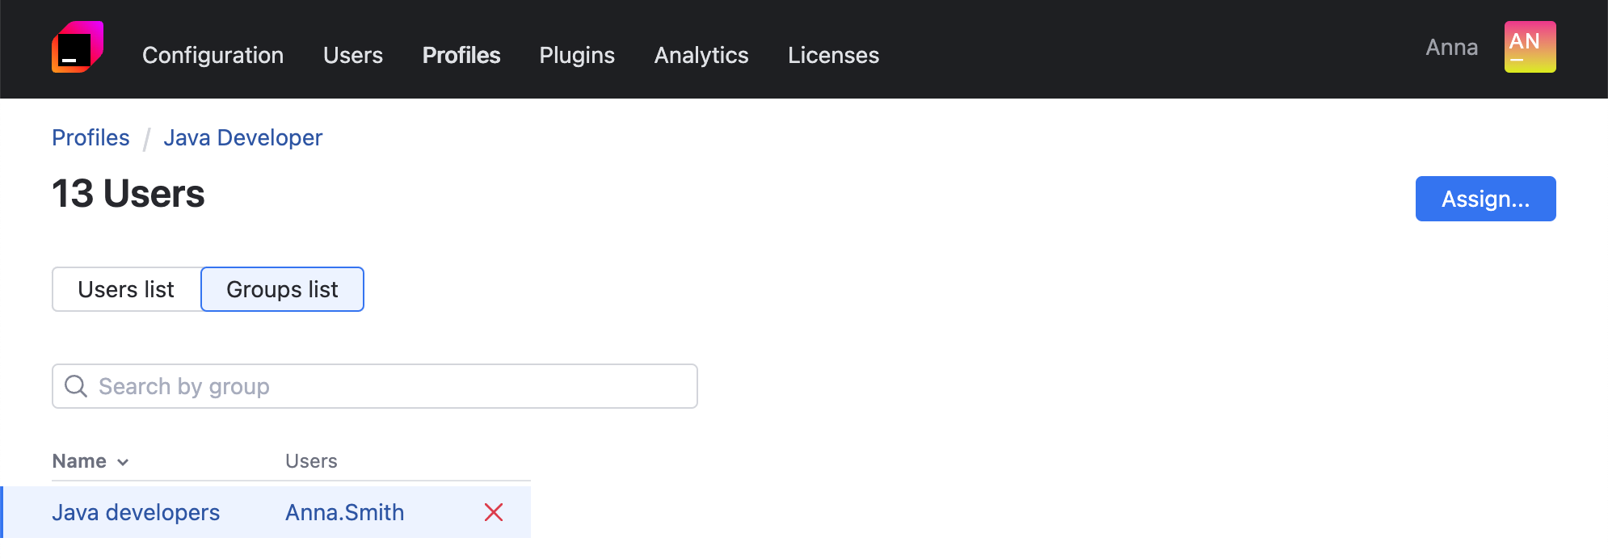
Task: Click the Anna username label
Action: coord(1451,48)
